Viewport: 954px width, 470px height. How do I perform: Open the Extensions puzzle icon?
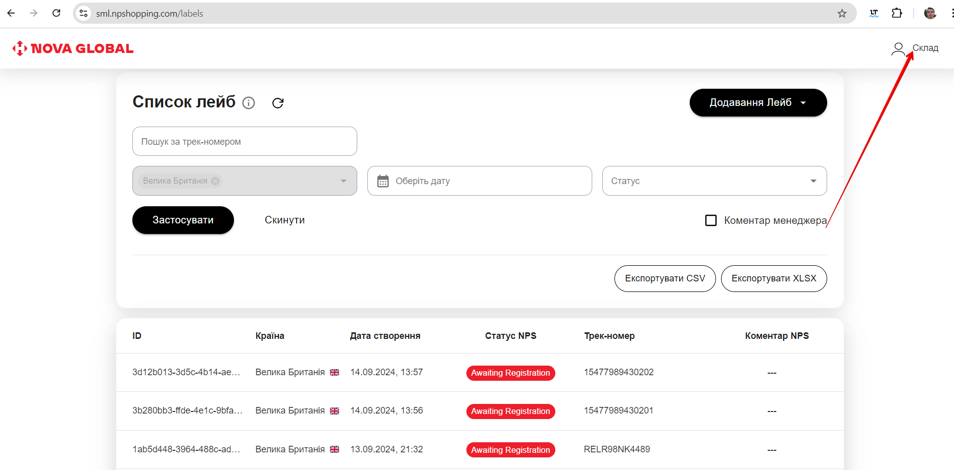[897, 13]
